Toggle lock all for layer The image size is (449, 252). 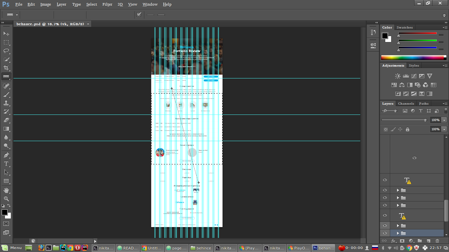[408, 129]
